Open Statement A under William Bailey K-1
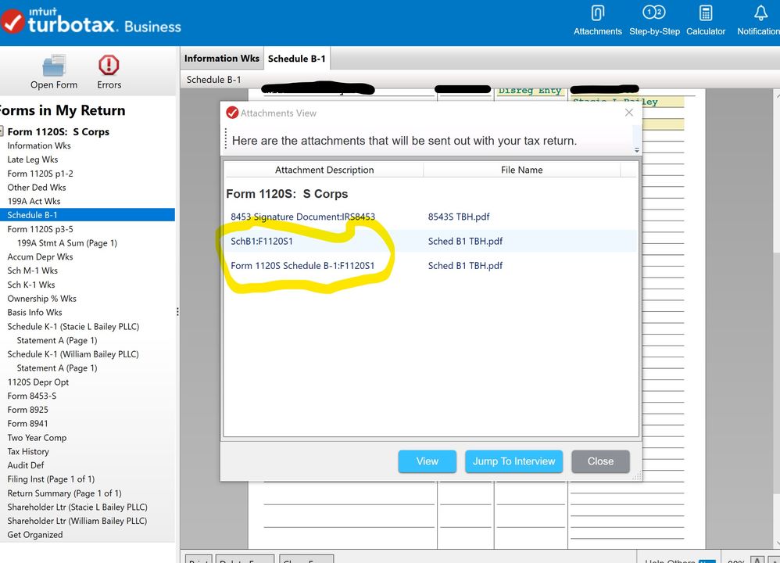780x563 pixels. (57, 368)
